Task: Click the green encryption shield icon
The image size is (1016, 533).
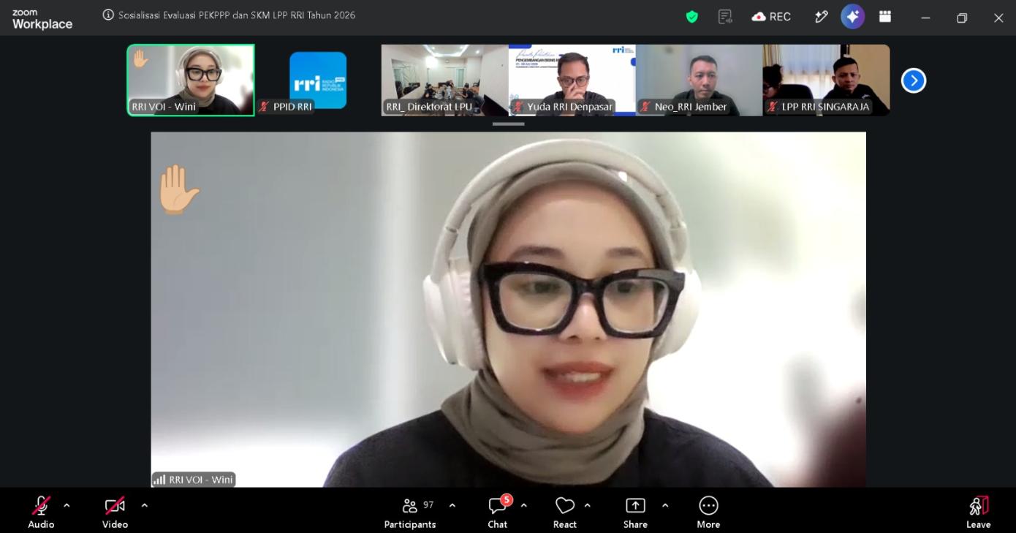Action: coord(691,16)
